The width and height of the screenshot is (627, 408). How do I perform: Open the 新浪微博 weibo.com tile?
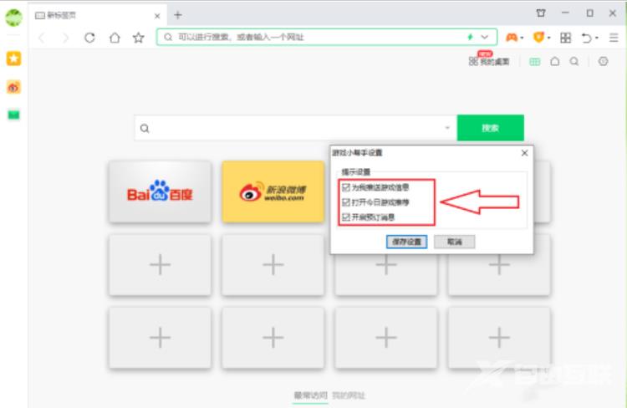[x=273, y=191]
